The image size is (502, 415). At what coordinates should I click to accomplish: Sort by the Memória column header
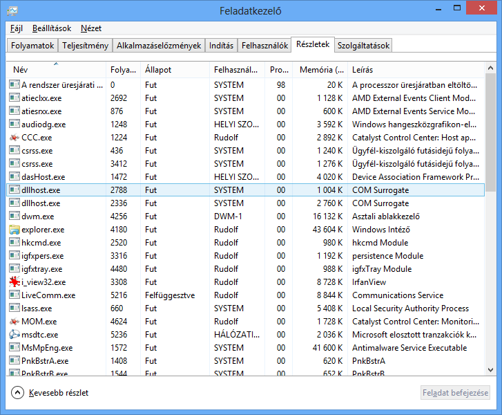click(320, 70)
